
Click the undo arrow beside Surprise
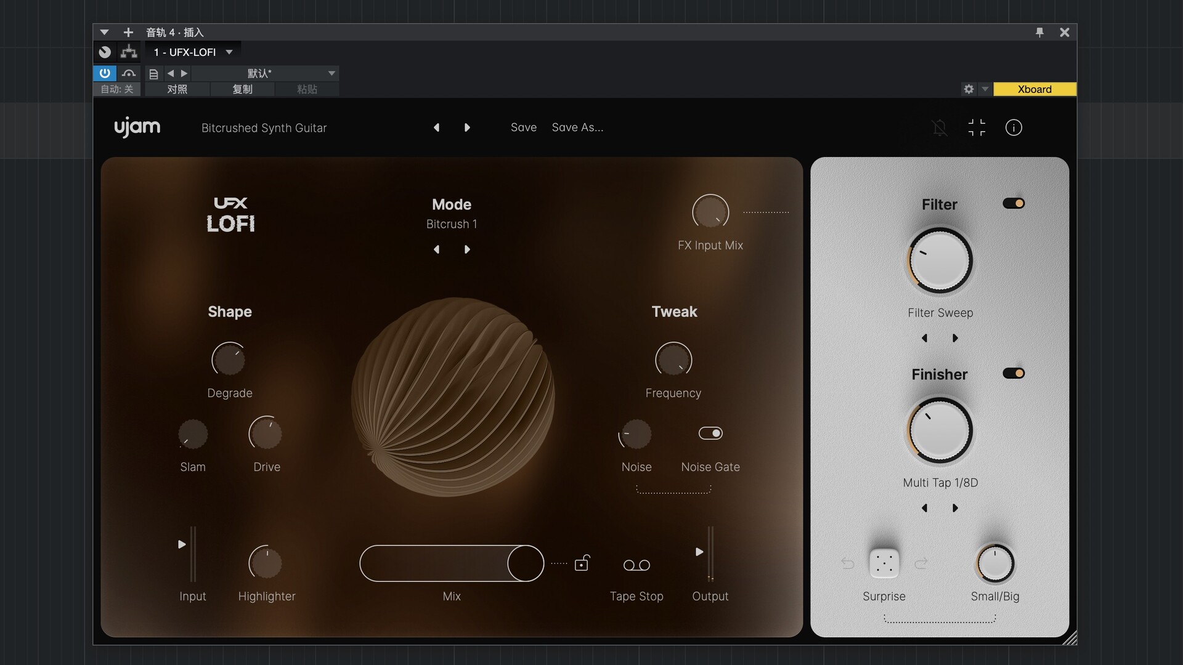click(x=848, y=563)
